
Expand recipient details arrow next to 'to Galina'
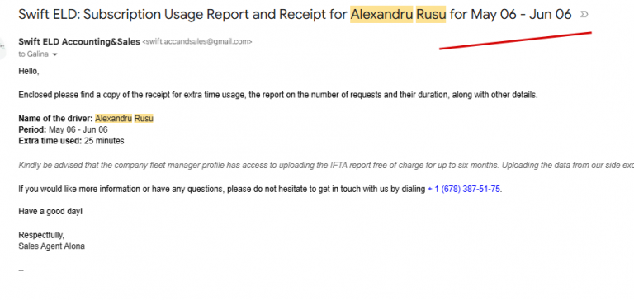click(x=54, y=54)
